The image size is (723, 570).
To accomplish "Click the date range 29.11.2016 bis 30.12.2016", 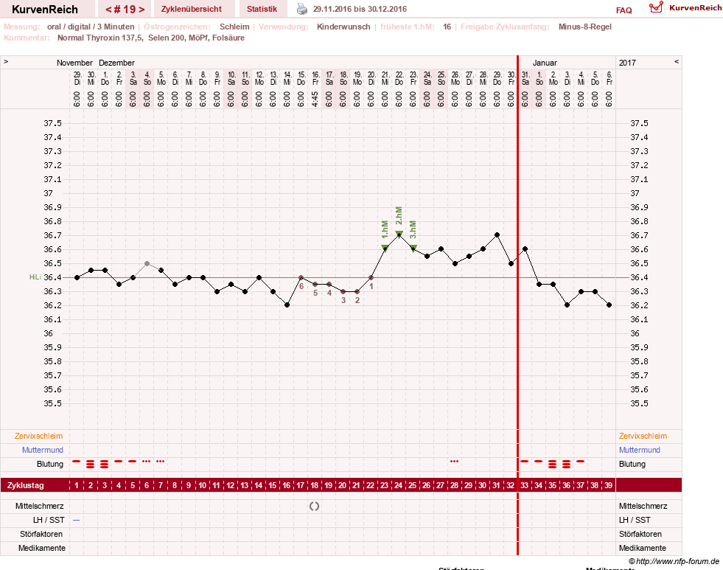I will 360,9.
